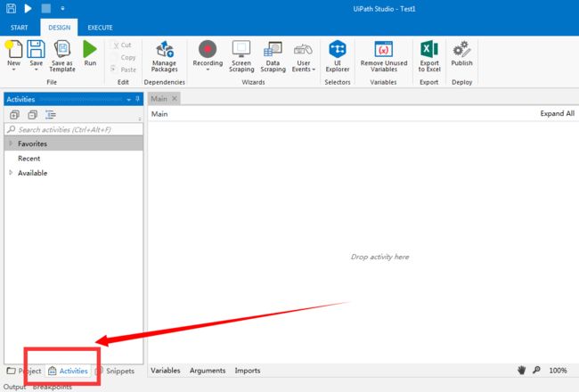Click Remove Unused Variables

pos(384,56)
